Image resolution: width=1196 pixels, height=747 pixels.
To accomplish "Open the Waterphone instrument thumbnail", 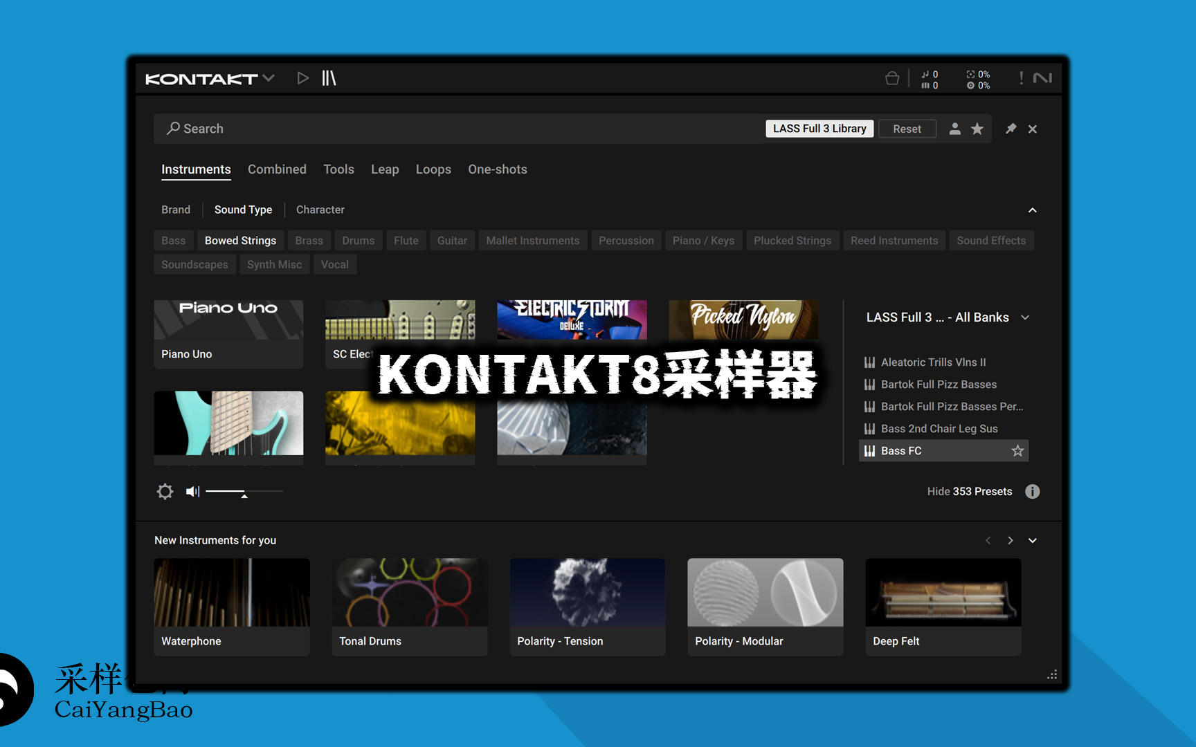I will [232, 593].
